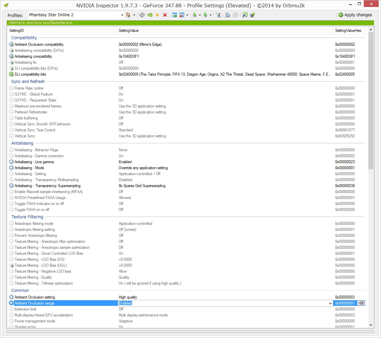The image size is (381, 338).
Task: Click the gear icon for Antialiasing - Transparency Supersampling
Action: 11,186
